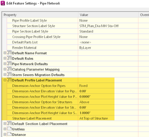Expand the Default Name Format group
Viewport: 149px width, 137px height.
[5, 53]
